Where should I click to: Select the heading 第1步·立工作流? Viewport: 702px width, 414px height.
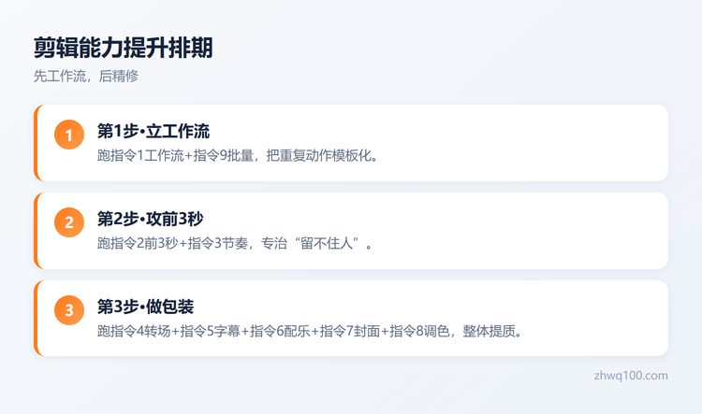[x=154, y=131]
